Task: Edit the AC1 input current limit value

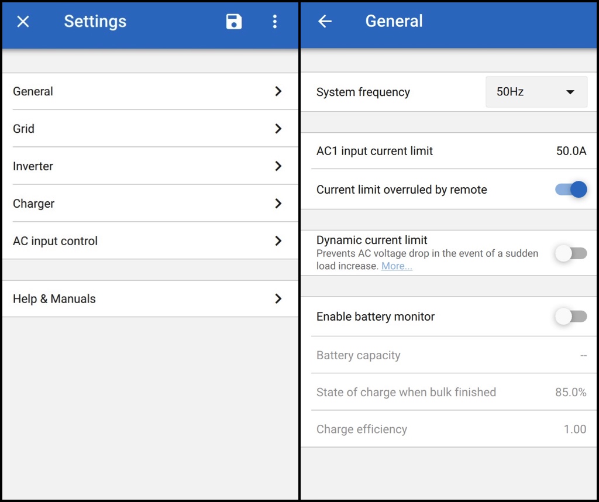Action: pos(571,151)
